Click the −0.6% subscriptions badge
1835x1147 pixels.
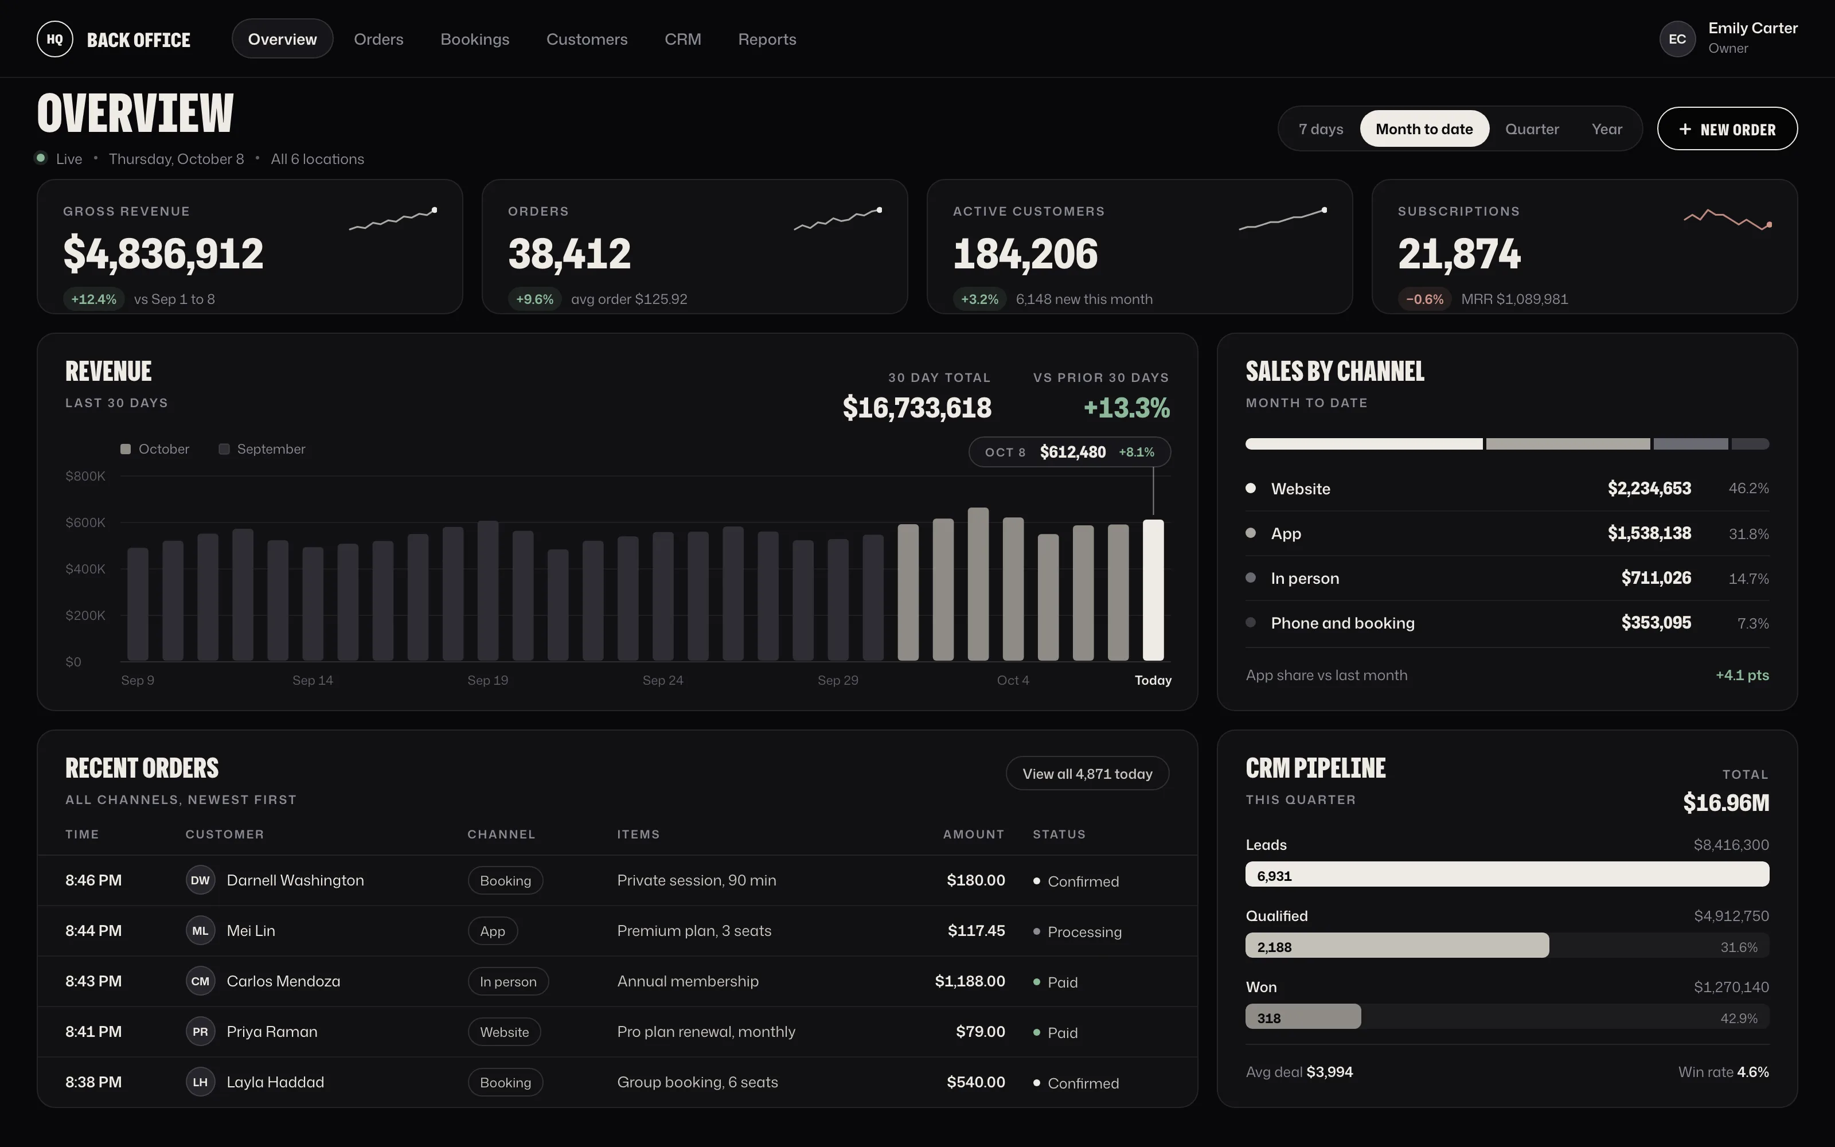tap(1424, 299)
